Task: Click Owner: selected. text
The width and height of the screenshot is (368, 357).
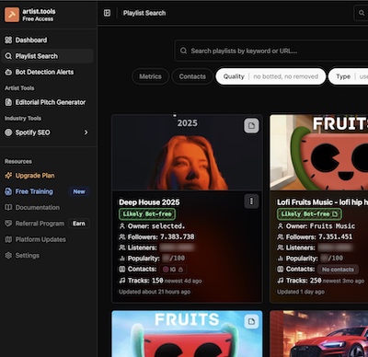Action: (x=152, y=226)
